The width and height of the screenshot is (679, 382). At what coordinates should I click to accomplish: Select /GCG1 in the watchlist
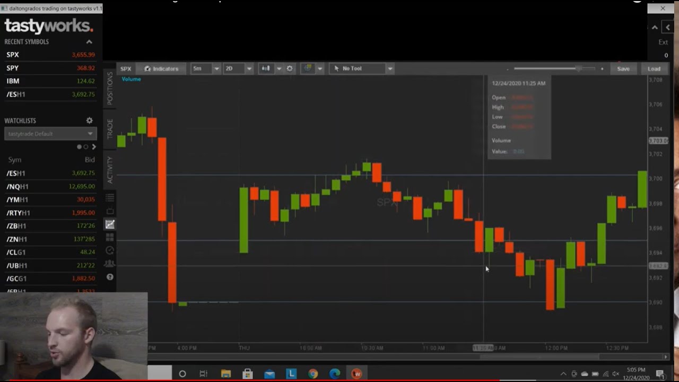(x=51, y=279)
